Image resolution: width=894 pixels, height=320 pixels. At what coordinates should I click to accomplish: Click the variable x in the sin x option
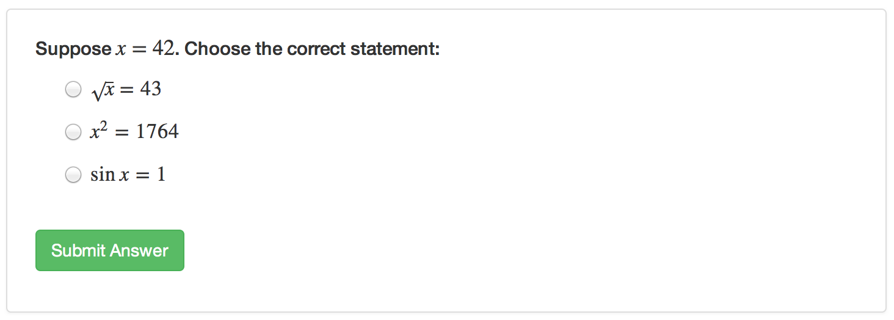click(x=124, y=176)
